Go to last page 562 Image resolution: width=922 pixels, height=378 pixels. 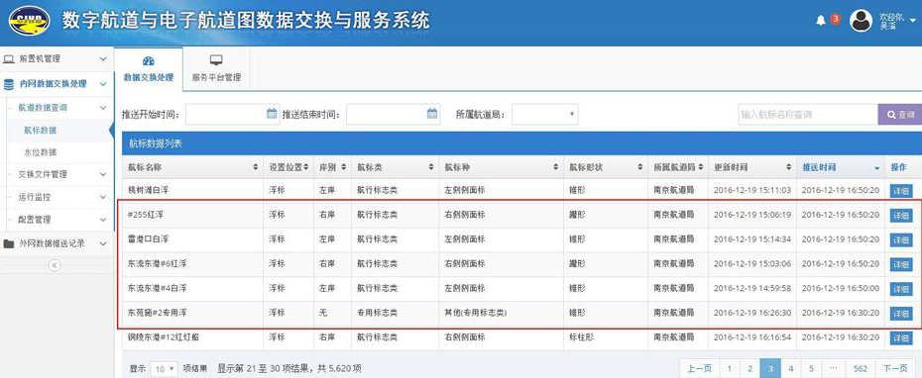[861, 369]
